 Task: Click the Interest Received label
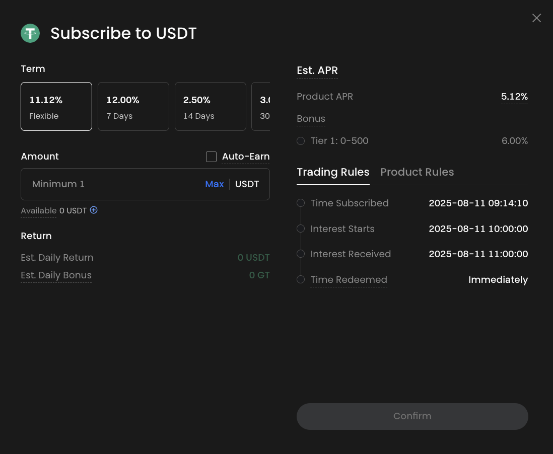(351, 254)
